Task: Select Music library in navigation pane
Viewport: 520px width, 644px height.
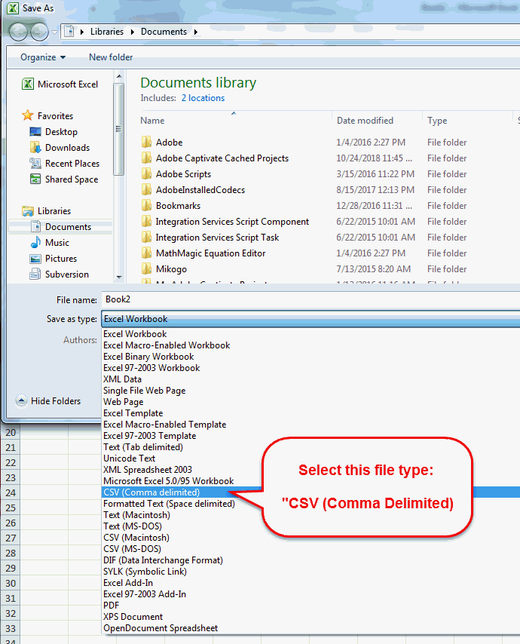Action: [x=50, y=243]
